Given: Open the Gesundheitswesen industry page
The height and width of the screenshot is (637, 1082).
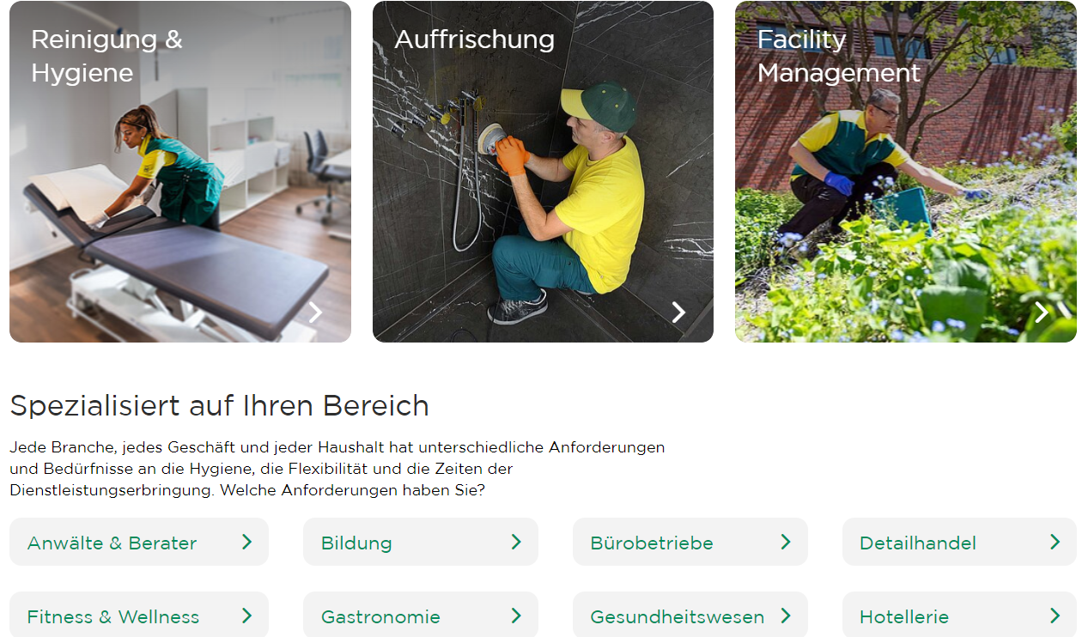Looking at the screenshot, I should (x=690, y=615).
